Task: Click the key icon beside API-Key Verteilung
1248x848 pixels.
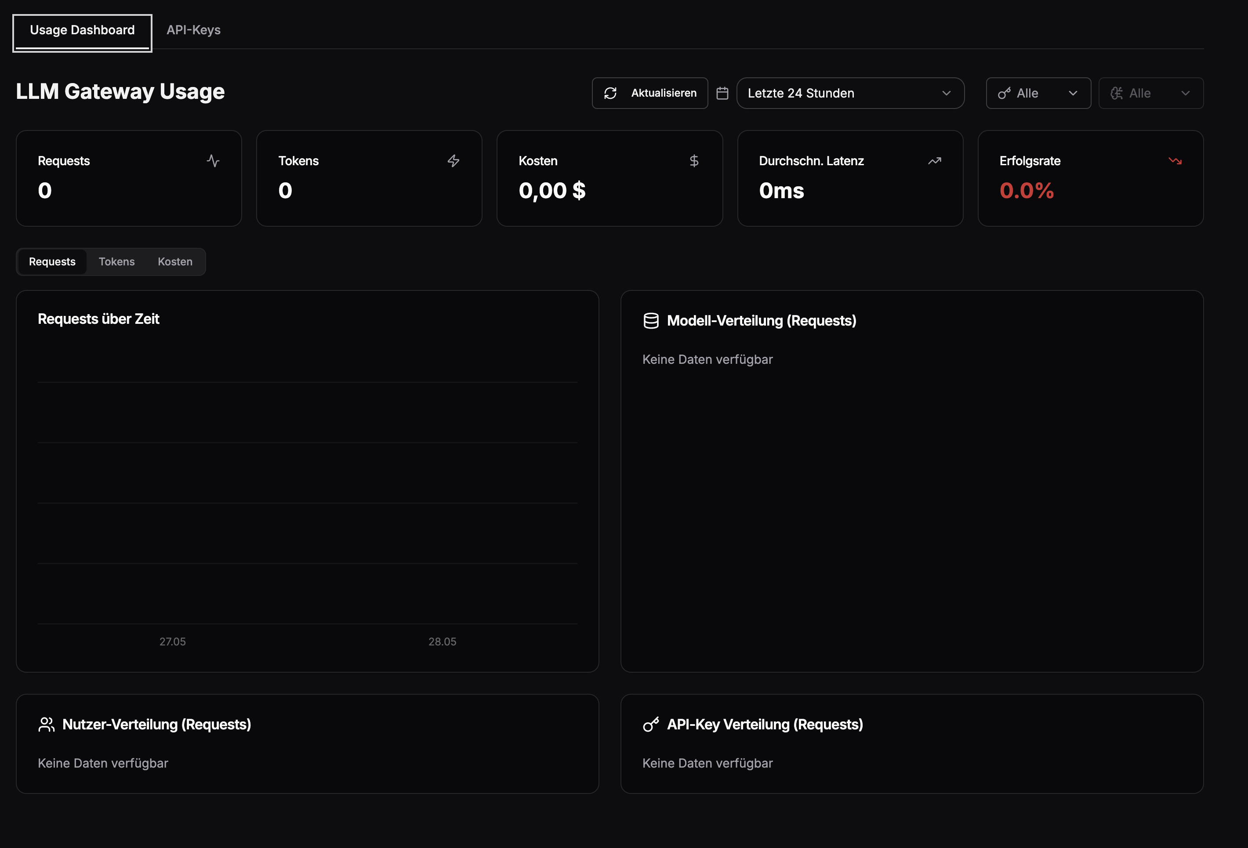Action: click(x=651, y=725)
